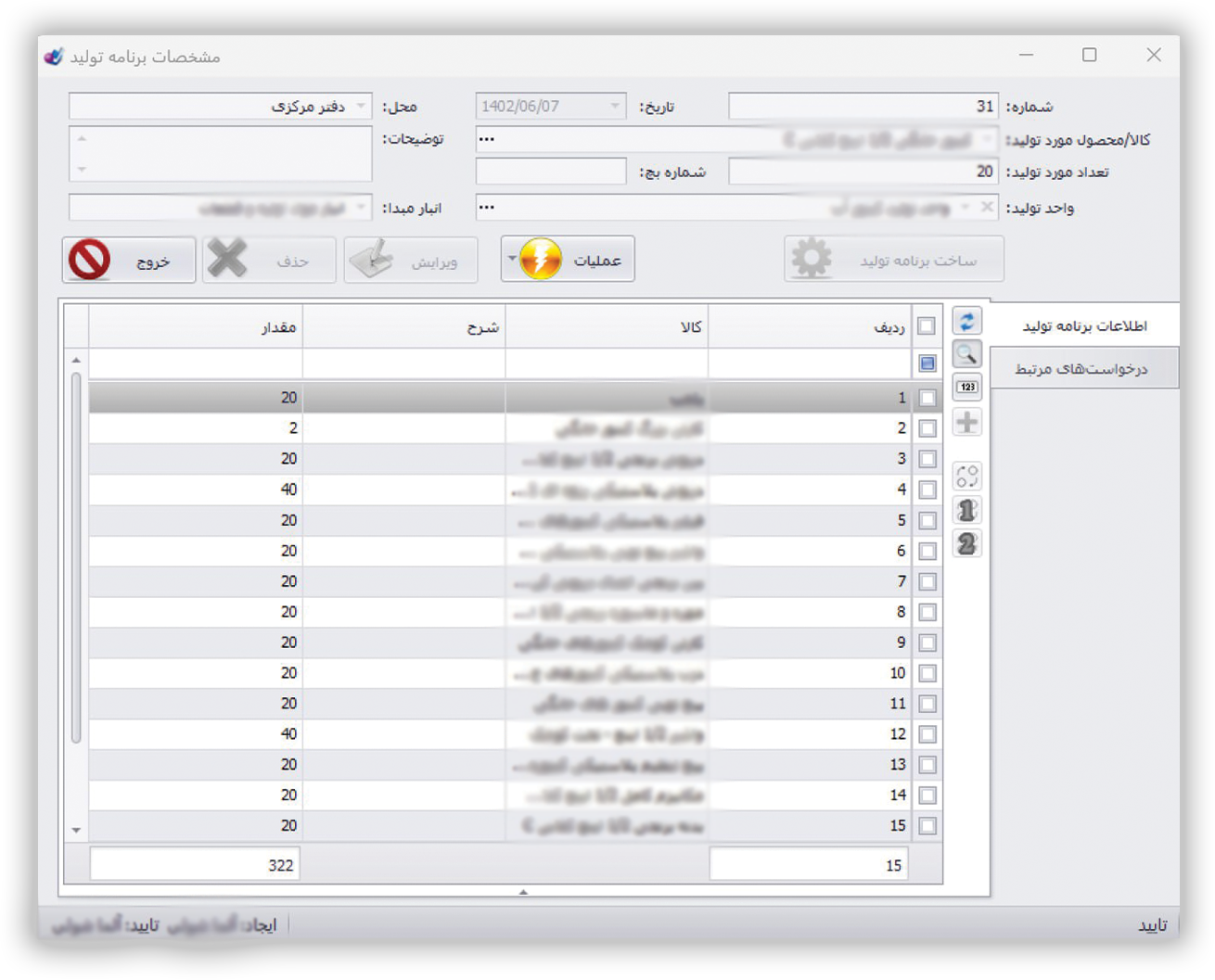Click the collapse arrow below the grid

tap(523, 892)
